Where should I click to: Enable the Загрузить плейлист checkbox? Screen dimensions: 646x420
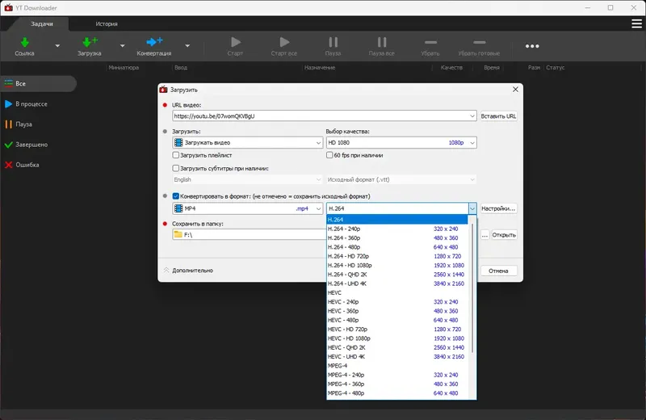click(176, 155)
